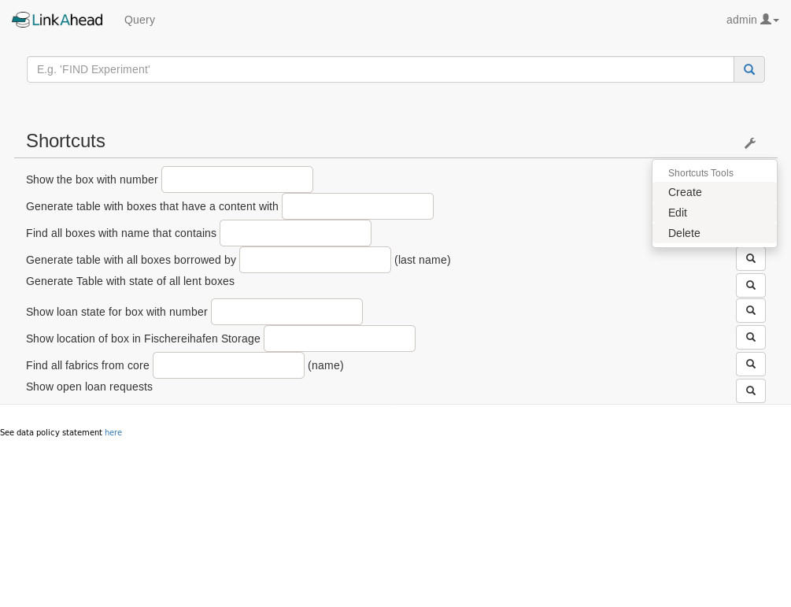Click 'See data policy statement' text
791x607 pixels.
pos(51,432)
